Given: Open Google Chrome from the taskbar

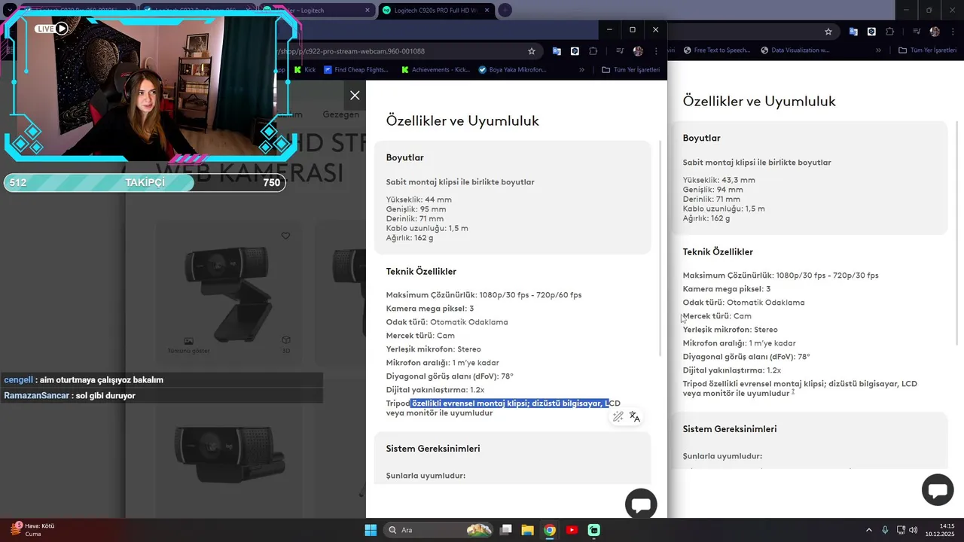Looking at the screenshot, I should 550,530.
